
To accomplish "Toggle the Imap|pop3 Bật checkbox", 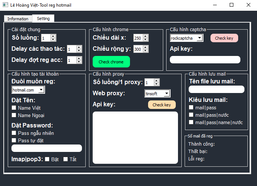I will (x=47, y=159).
